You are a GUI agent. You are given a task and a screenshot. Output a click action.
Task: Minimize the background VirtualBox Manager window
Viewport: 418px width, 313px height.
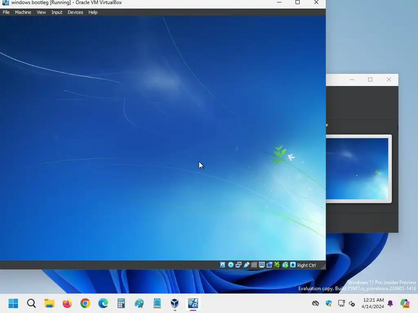[x=352, y=79]
